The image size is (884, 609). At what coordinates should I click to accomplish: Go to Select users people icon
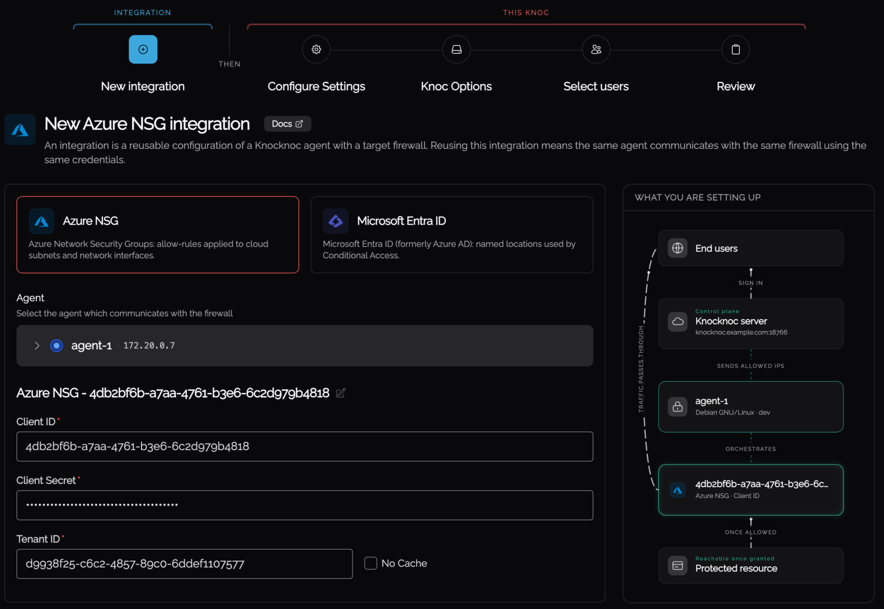pyautogui.click(x=596, y=49)
